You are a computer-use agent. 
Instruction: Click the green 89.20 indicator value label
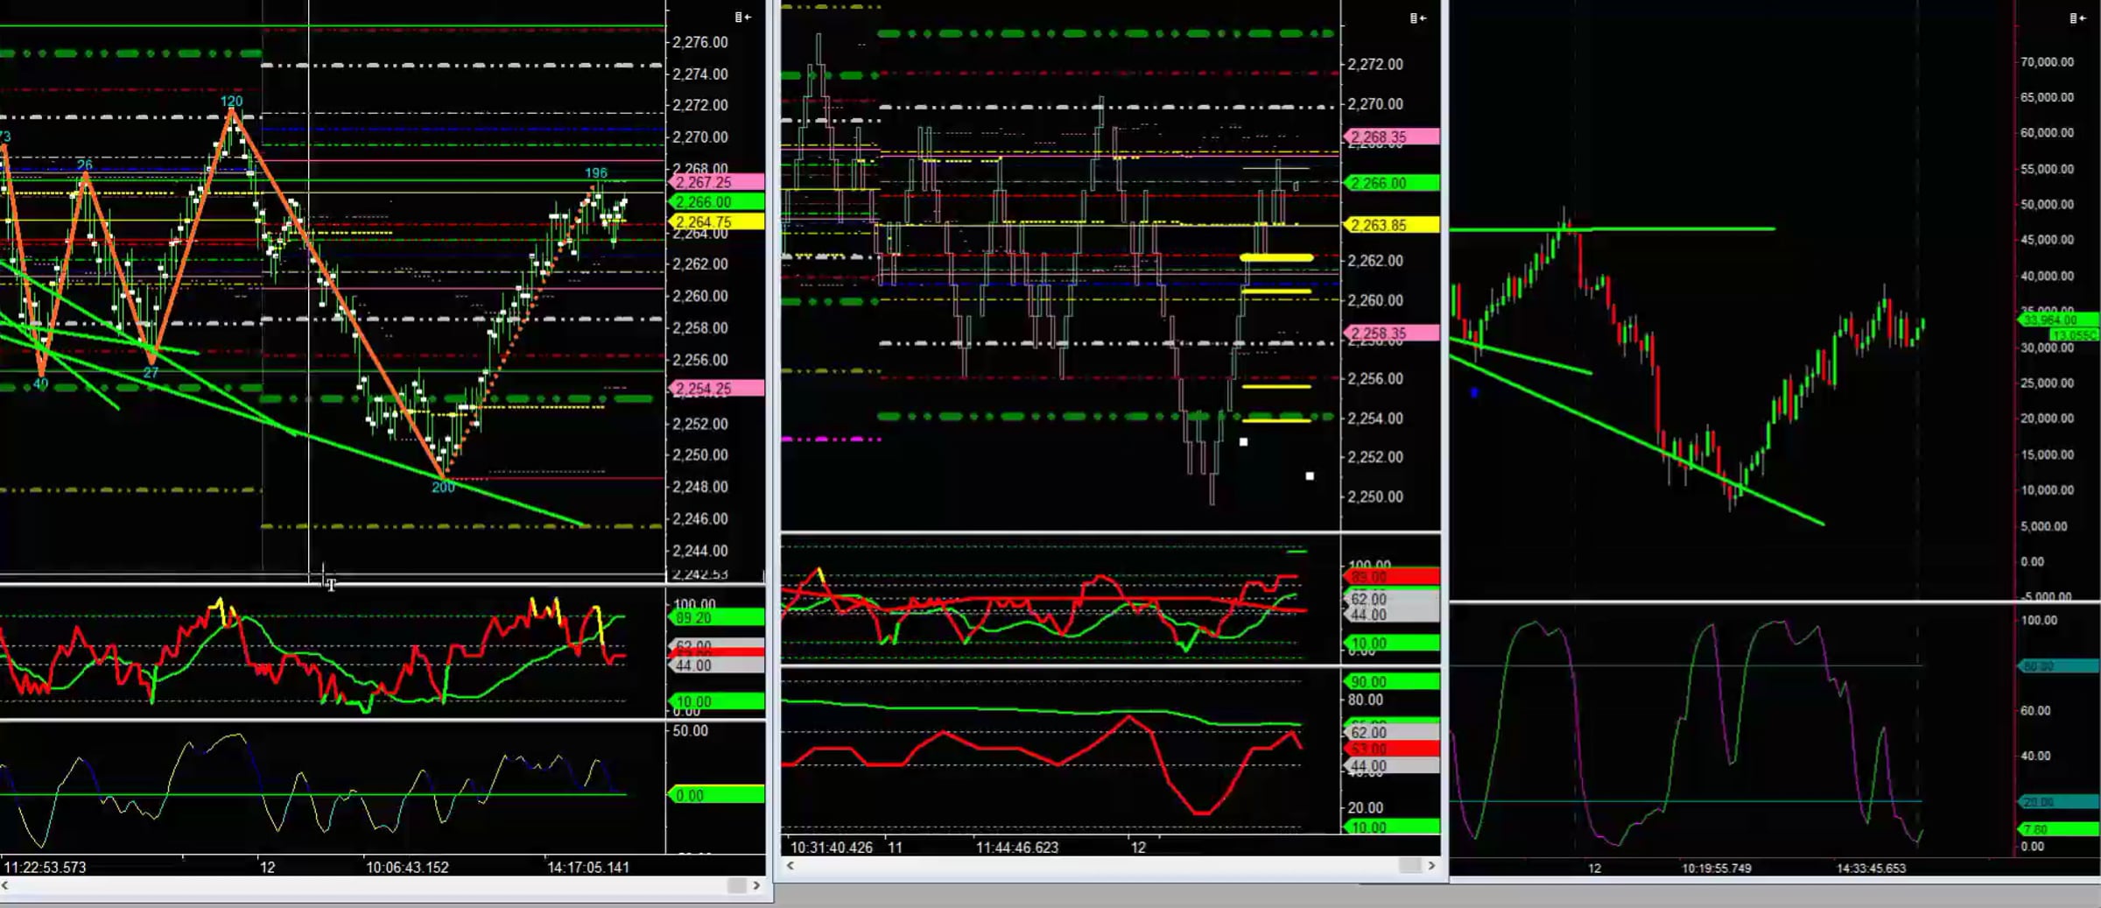click(717, 618)
